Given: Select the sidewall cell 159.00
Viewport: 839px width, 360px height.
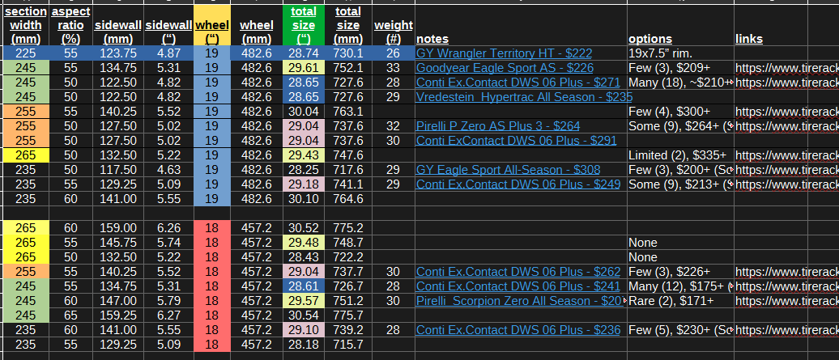Looking at the screenshot, I should coord(117,228).
